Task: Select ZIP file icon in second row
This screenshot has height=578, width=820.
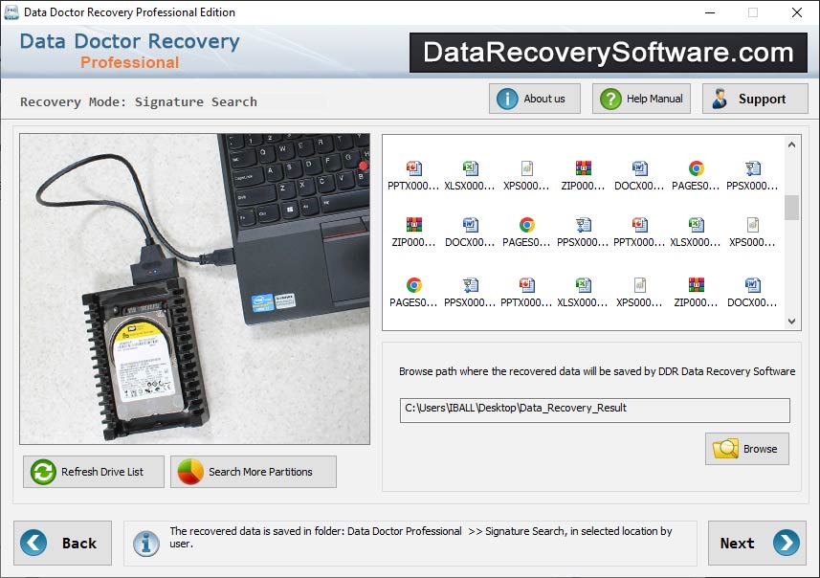Action: coord(413,224)
